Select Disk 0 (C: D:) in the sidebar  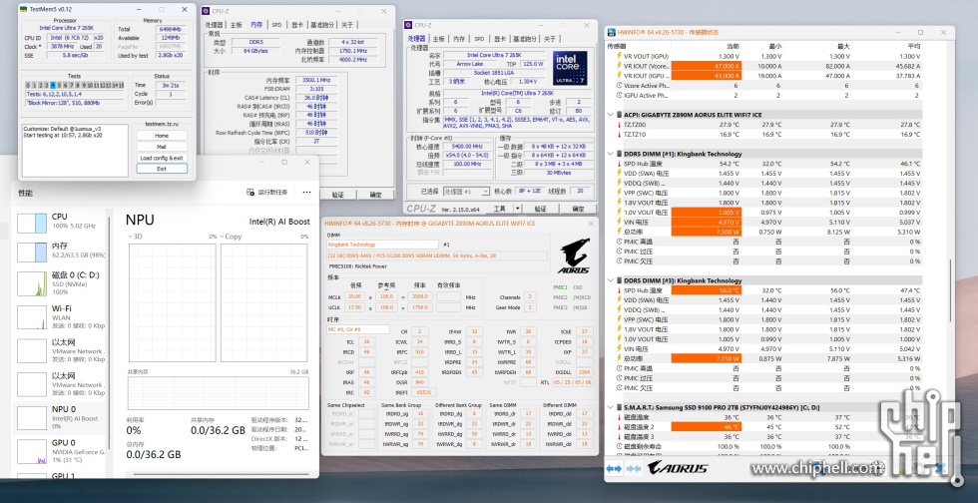tap(61, 284)
